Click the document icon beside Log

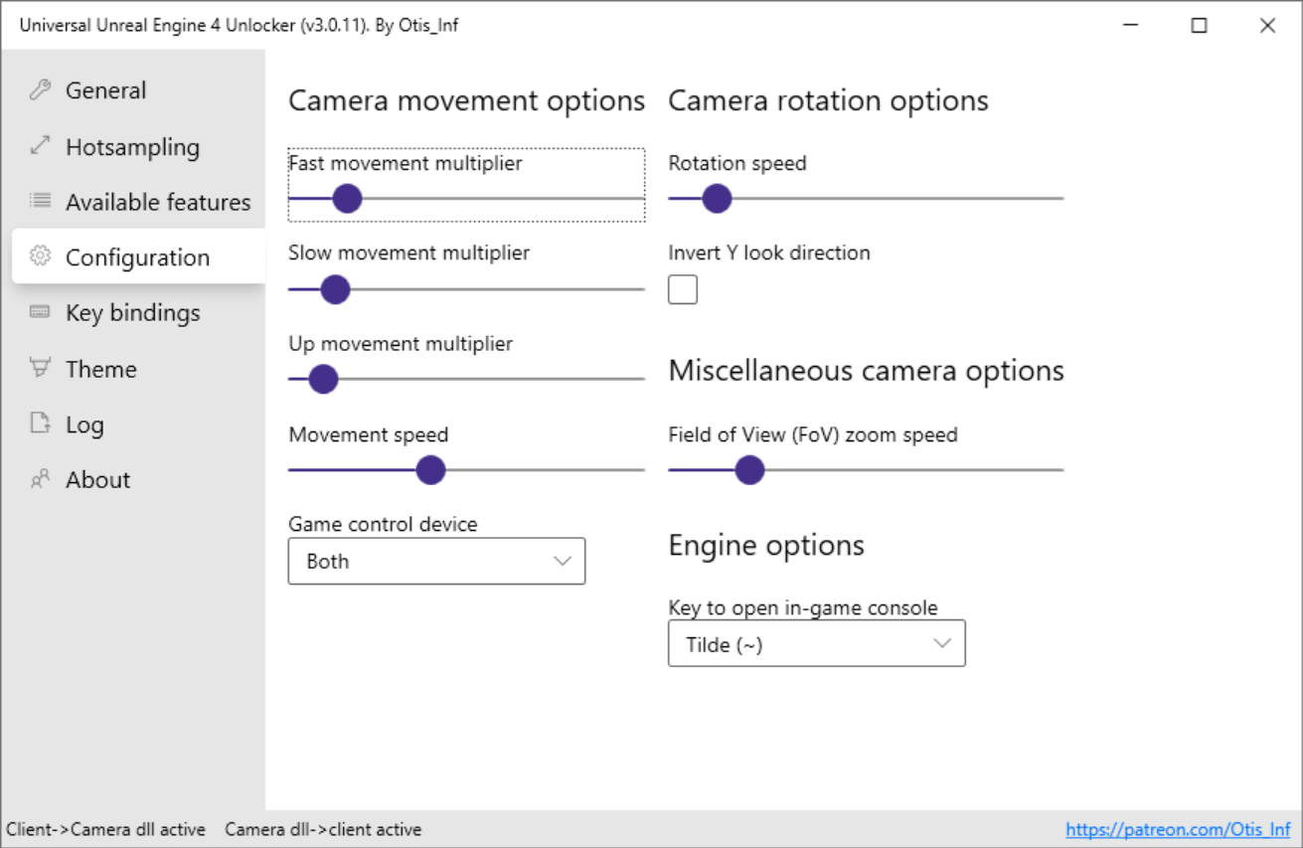tap(40, 424)
